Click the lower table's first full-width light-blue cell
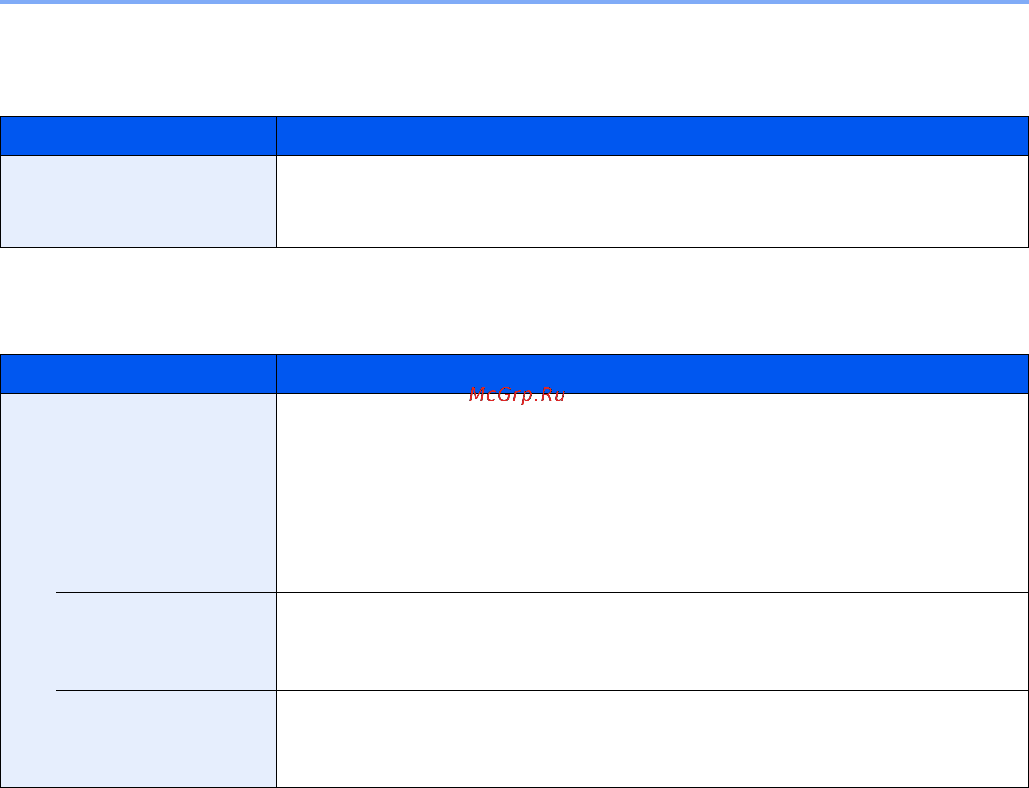Screen dimensions: 1029x788 138,413
